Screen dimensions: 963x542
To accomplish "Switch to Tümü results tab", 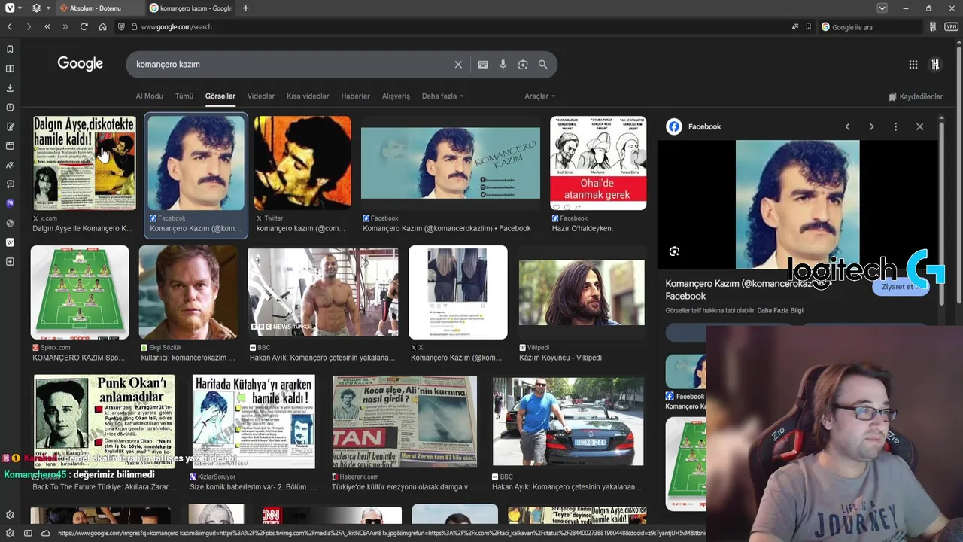I will click(x=184, y=96).
